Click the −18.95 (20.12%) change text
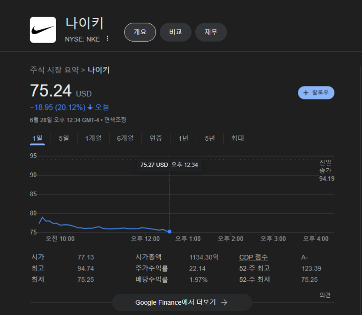Viewport: 362px width, 315px height. [x=58, y=107]
